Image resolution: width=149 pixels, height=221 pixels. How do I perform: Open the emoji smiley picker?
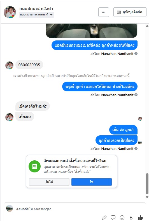click(122, 217)
